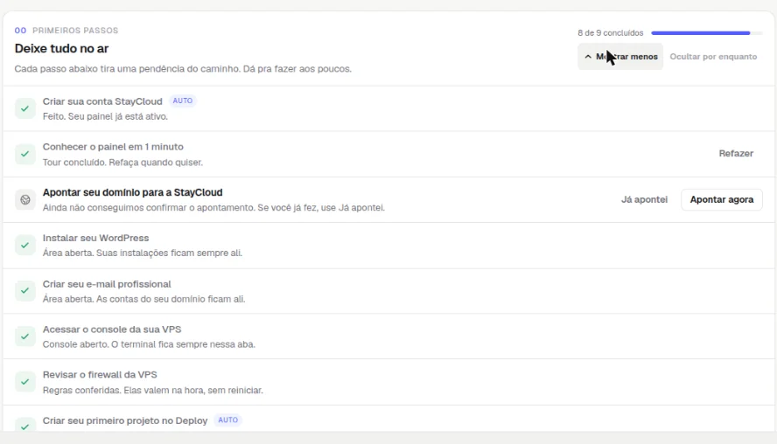
Task: Click the checkmark beside Conhecer o painel
Action: [24, 154]
